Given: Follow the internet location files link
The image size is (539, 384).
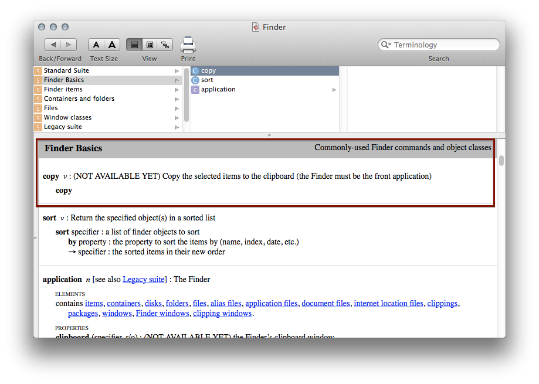Looking at the screenshot, I should (388, 303).
